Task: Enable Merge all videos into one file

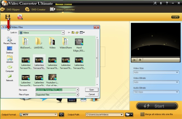Action: tap(142, 114)
